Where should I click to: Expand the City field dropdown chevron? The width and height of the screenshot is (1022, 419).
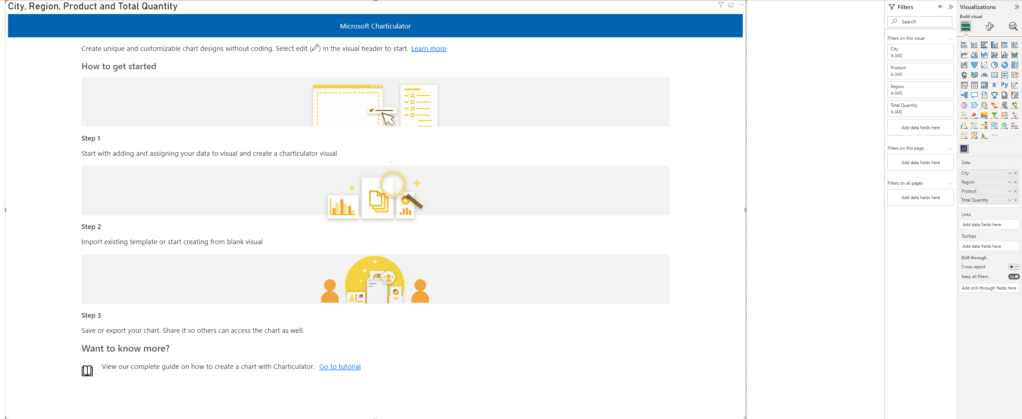tap(1009, 173)
